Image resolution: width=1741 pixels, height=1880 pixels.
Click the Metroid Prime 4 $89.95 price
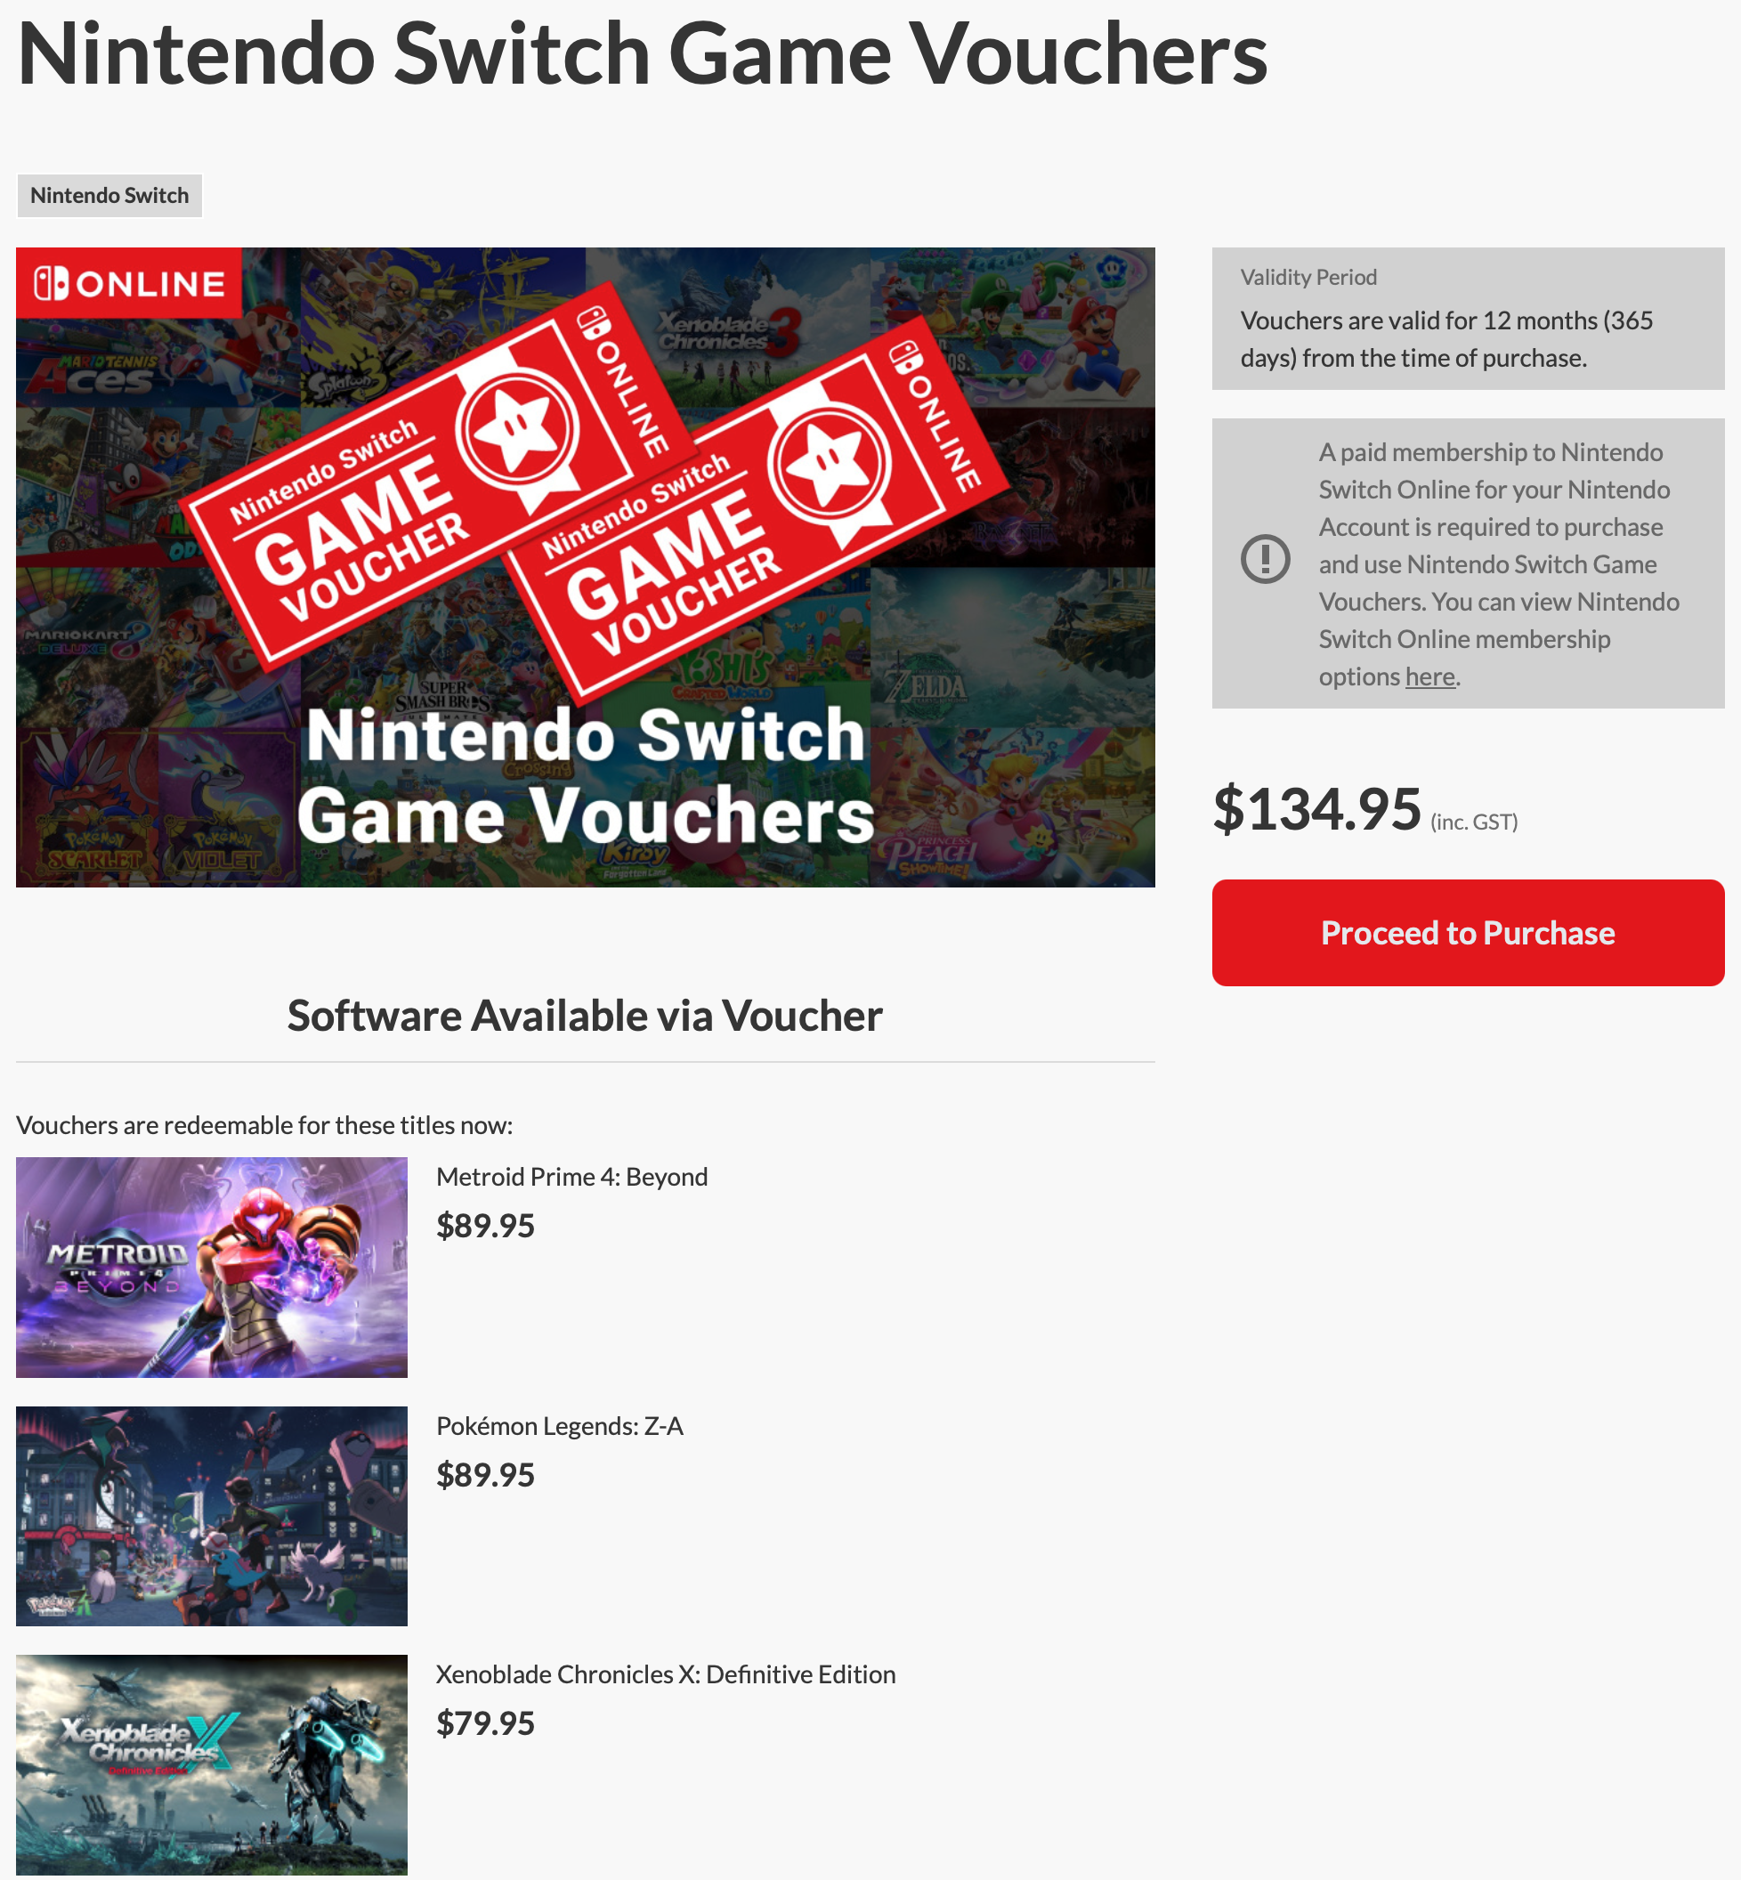pyautogui.click(x=485, y=1225)
